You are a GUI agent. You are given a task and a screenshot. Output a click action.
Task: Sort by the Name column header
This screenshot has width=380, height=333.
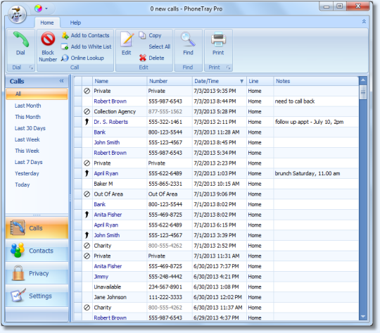point(120,81)
